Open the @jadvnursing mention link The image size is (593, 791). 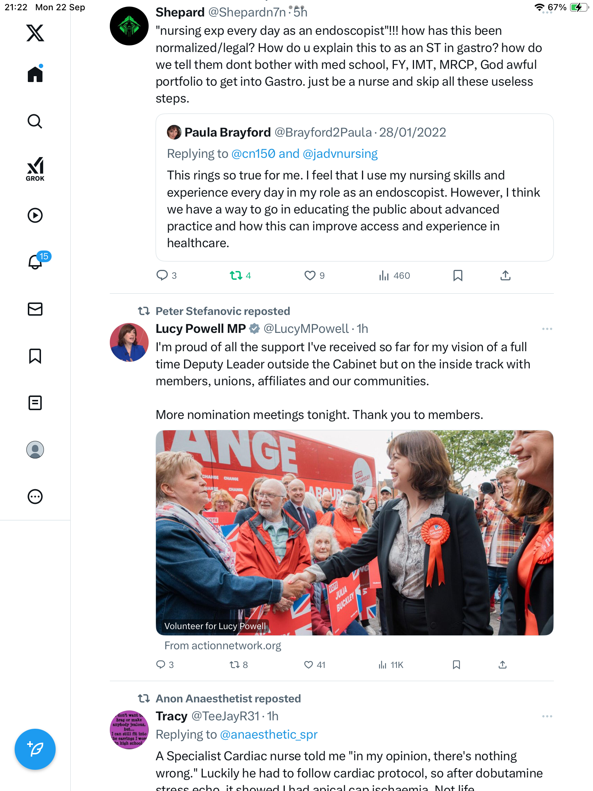[340, 154]
